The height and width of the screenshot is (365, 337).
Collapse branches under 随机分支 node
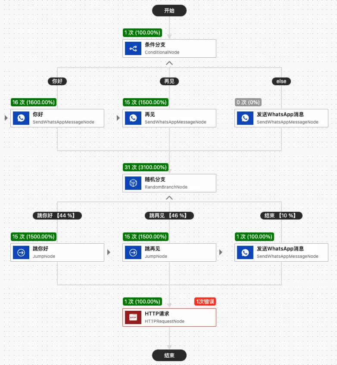pyautogui.click(x=169, y=198)
